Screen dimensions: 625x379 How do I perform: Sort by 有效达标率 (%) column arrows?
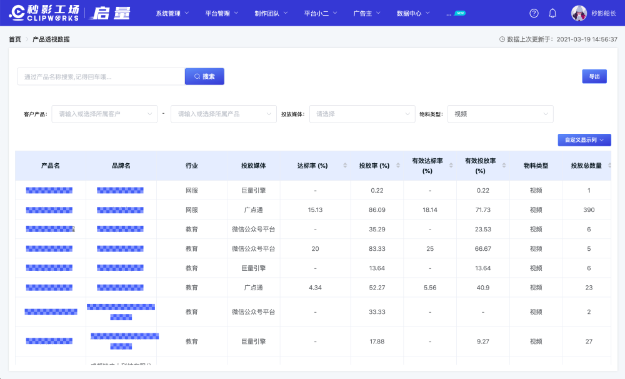451,165
